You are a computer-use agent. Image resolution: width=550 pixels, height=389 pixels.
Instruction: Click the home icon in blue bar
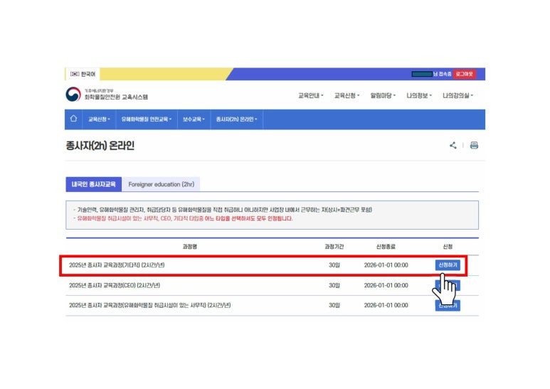coord(73,119)
